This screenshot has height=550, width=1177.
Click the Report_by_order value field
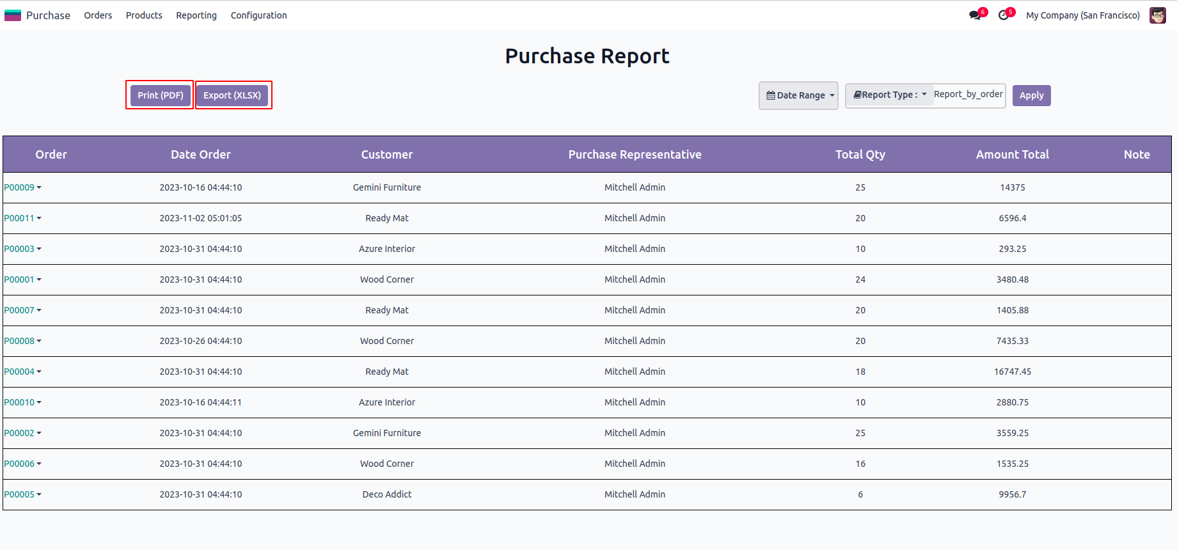(968, 95)
